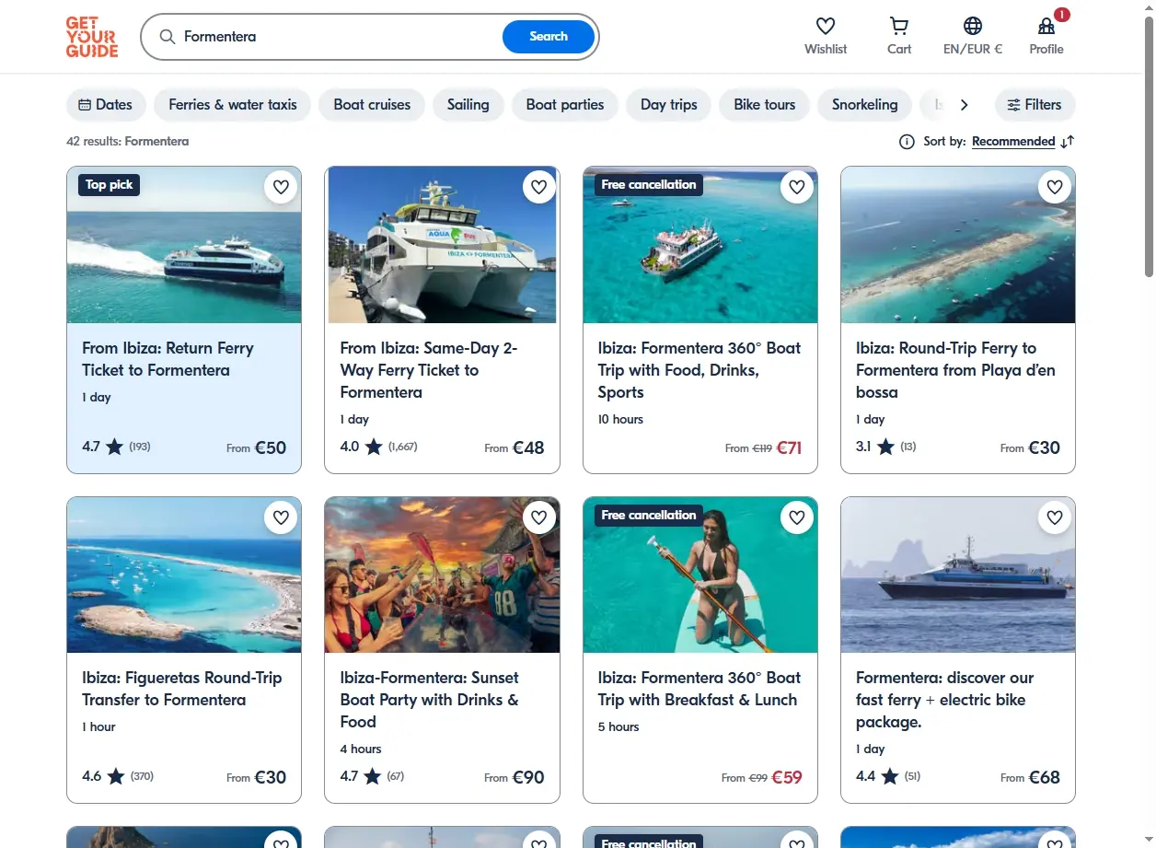Filter by Boat cruises chip
Viewport: 1156px width, 848px height.
pos(372,105)
